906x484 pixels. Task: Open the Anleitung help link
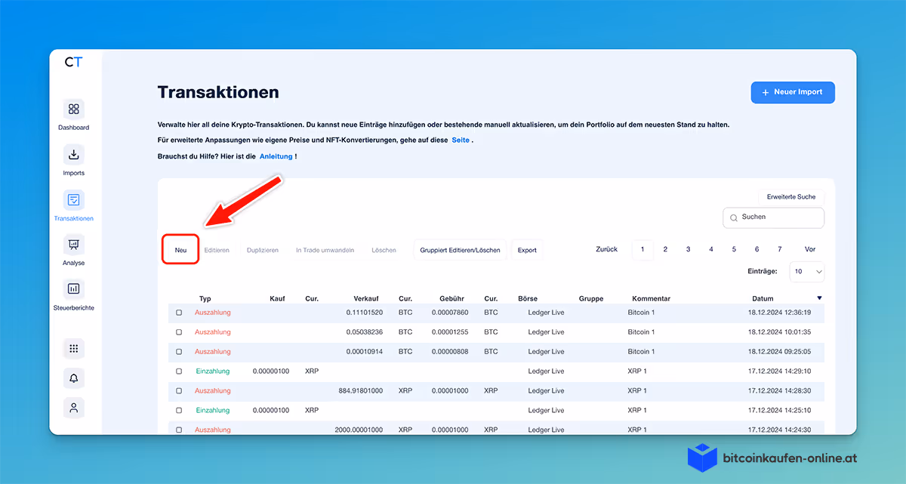pos(276,156)
